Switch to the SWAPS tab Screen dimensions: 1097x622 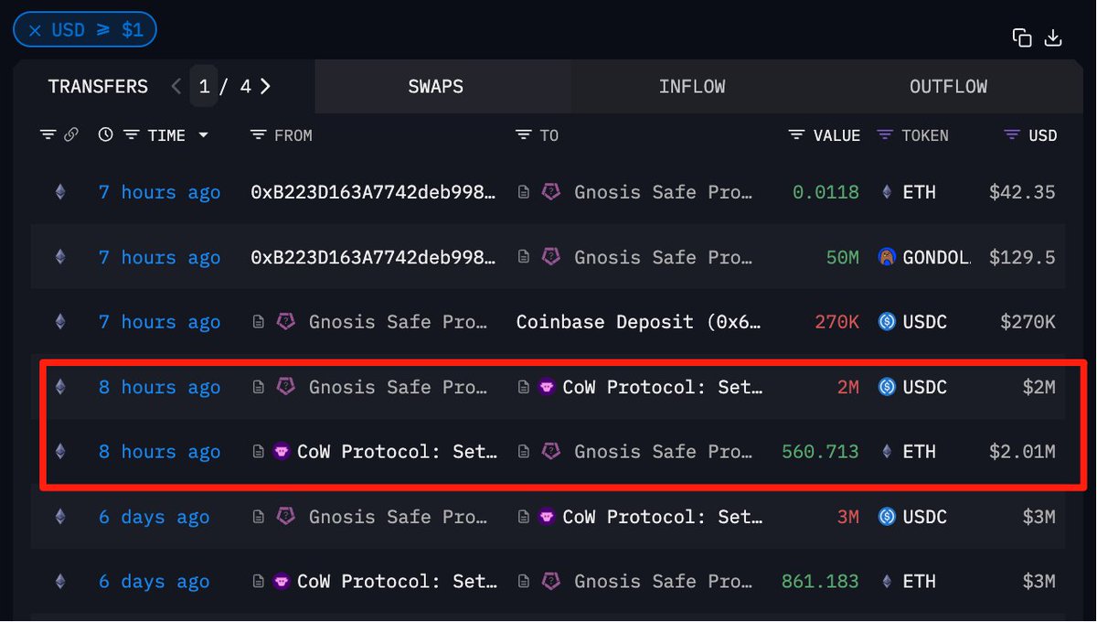point(436,87)
